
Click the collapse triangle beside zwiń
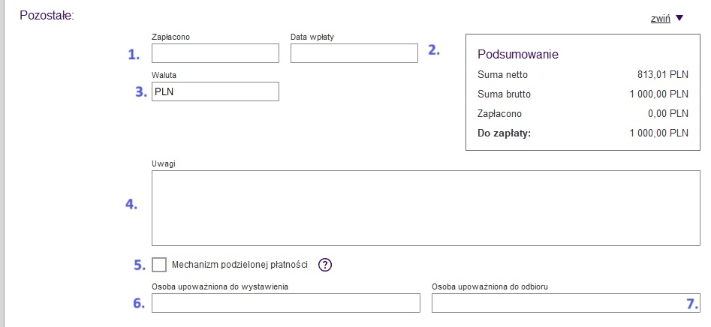pyautogui.click(x=679, y=19)
